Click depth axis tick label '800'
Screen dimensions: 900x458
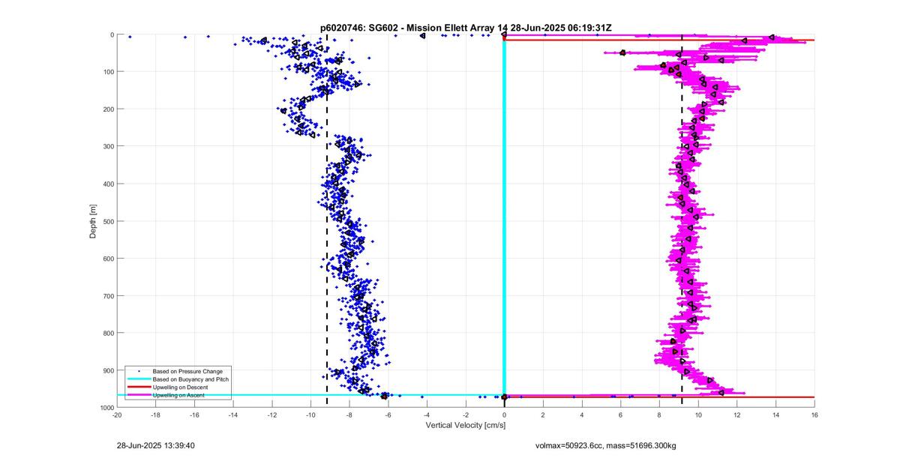coord(108,333)
